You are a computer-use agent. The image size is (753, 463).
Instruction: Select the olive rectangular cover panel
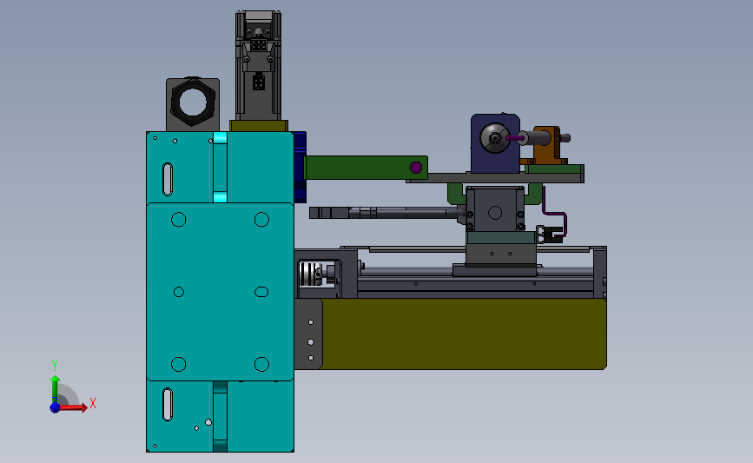[464, 334]
